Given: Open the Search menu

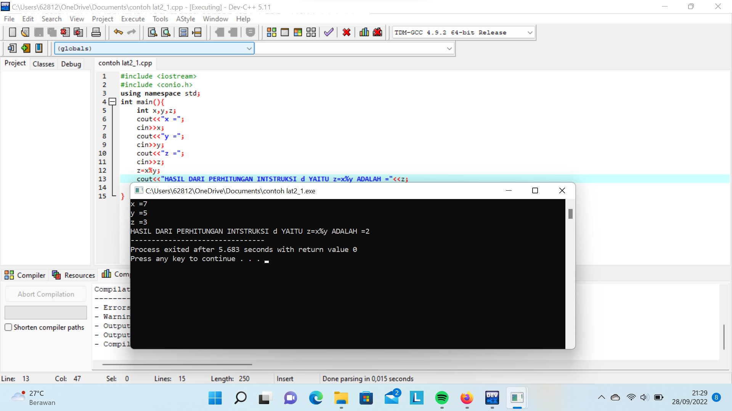Looking at the screenshot, I should (x=51, y=19).
